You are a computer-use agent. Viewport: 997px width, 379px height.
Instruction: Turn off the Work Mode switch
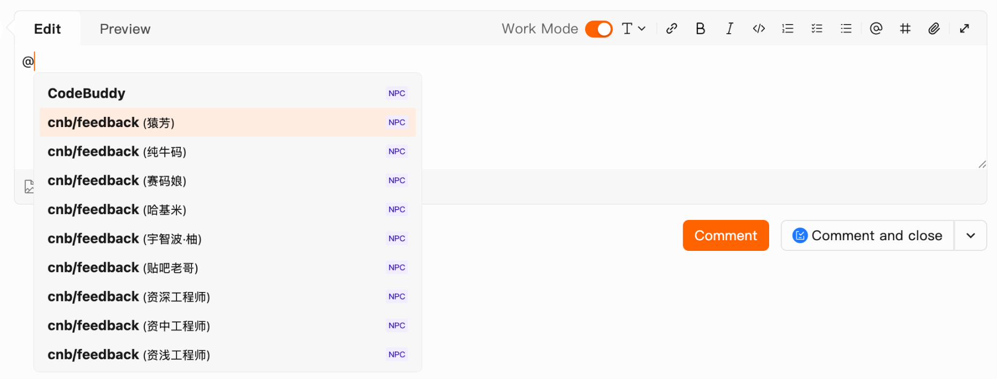coord(599,29)
